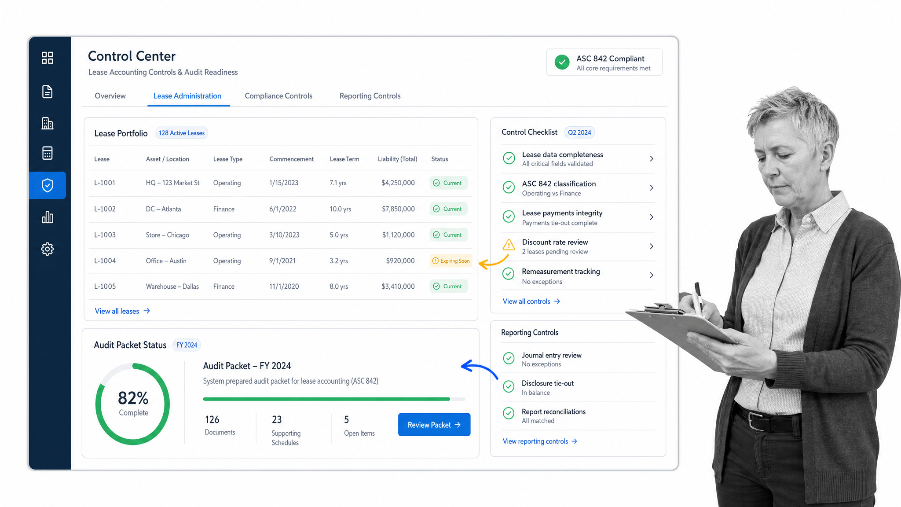The height and width of the screenshot is (507, 901).
Task: Click check icon beside Lease payments integrity
Action: 509,217
